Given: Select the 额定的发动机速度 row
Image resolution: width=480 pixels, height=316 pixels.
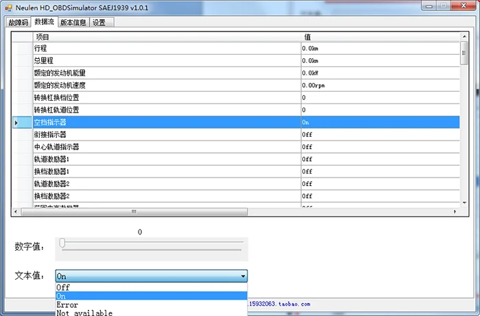Looking at the screenshot, I should [x=236, y=86].
